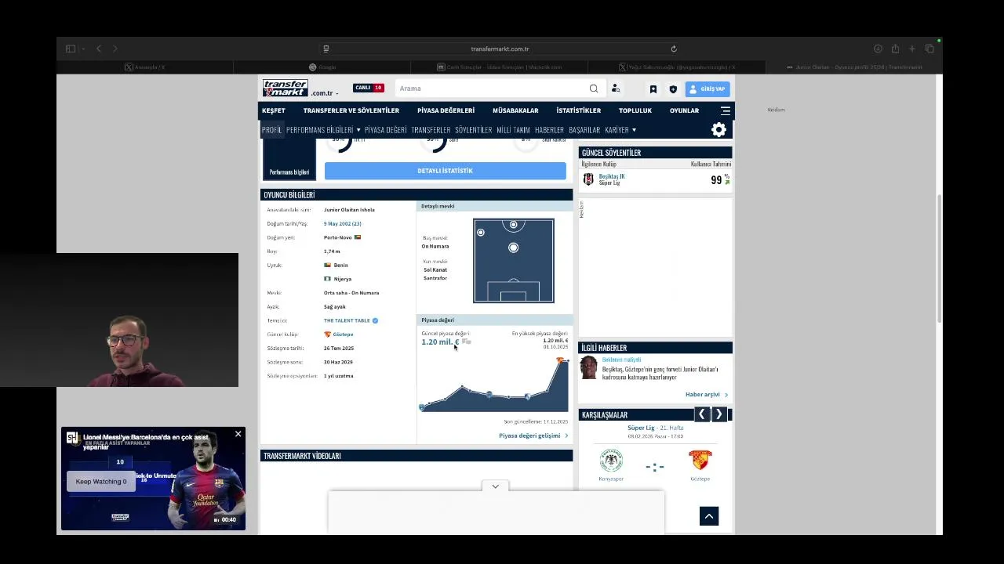Open the Beşiktaş JK rumour link

point(612,177)
